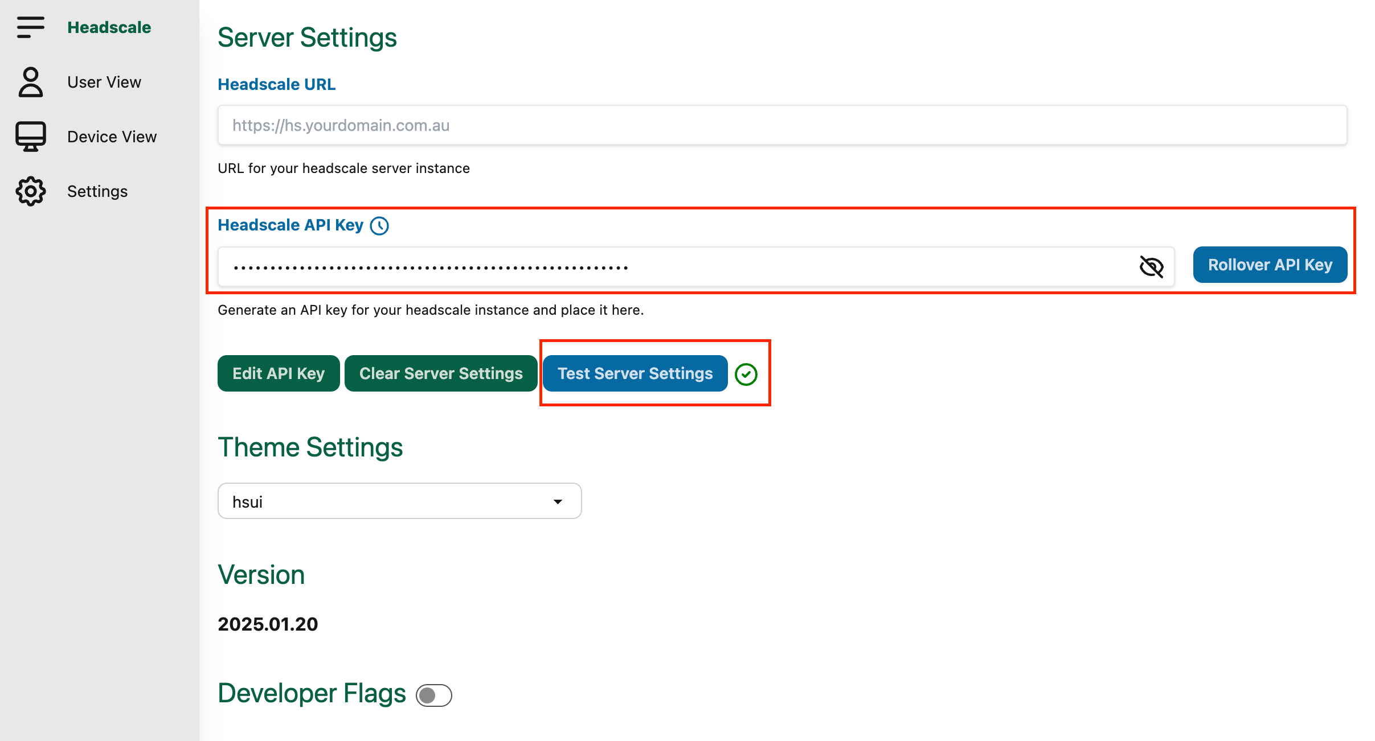The height and width of the screenshot is (741, 1375).
Task: Click the Headscale title in sidebar
Action: (x=109, y=27)
